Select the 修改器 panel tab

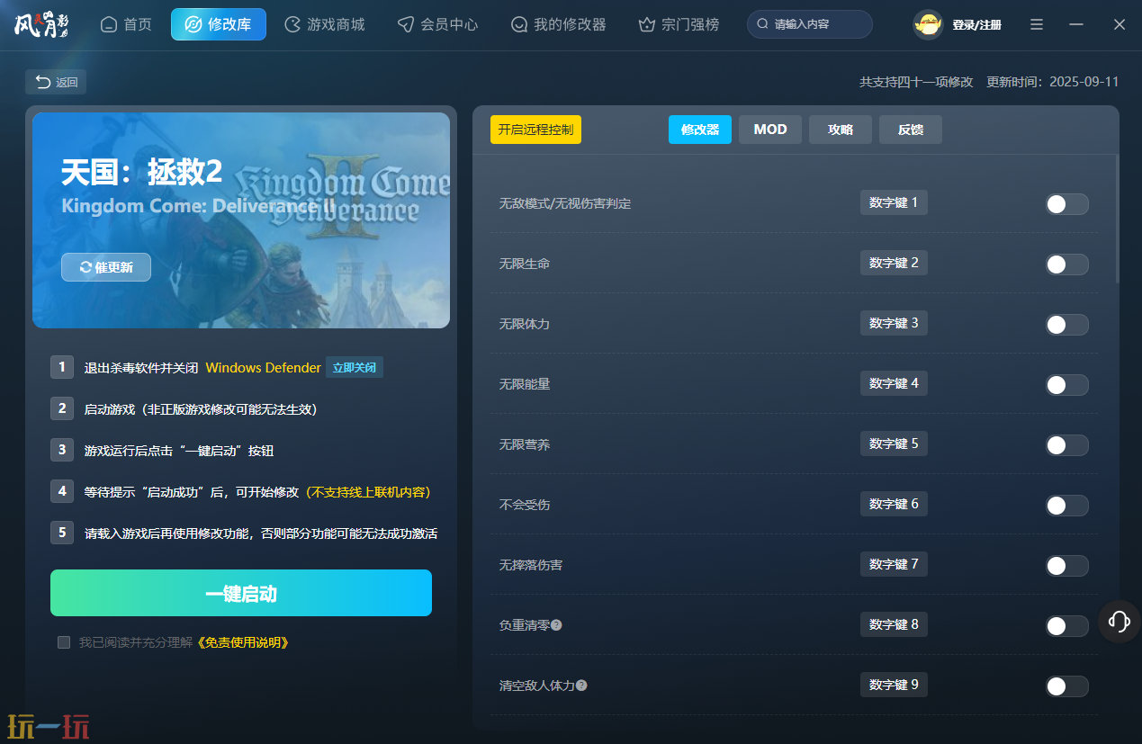[700, 130]
